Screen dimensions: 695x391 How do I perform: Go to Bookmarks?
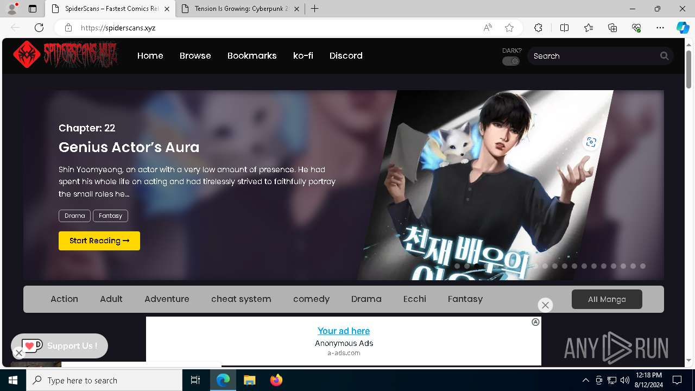coord(252,55)
